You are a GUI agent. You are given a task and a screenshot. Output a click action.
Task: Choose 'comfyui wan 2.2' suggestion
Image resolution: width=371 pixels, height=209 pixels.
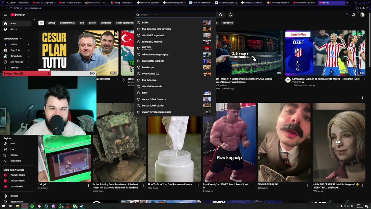(175, 74)
